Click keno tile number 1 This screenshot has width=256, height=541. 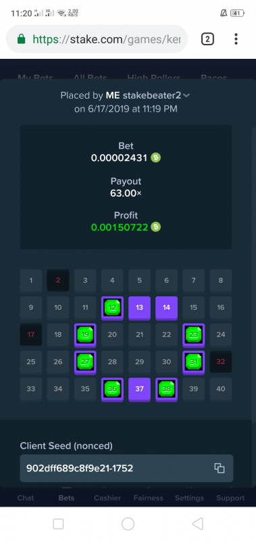(31, 280)
